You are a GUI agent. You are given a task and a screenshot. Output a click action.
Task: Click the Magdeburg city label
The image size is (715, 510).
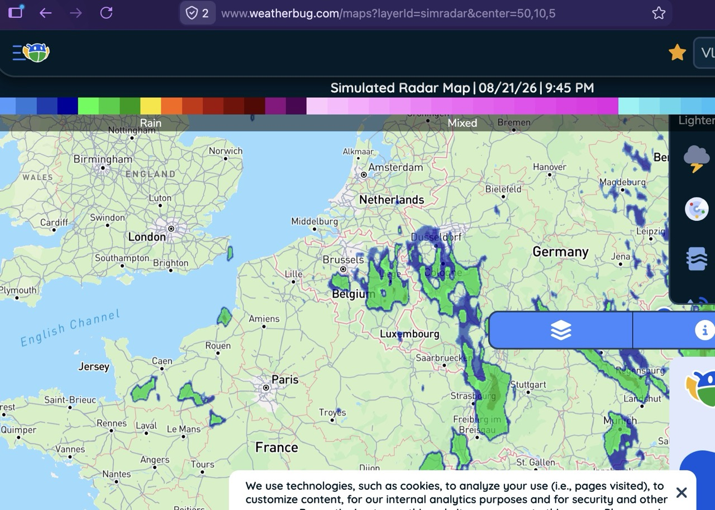click(623, 182)
